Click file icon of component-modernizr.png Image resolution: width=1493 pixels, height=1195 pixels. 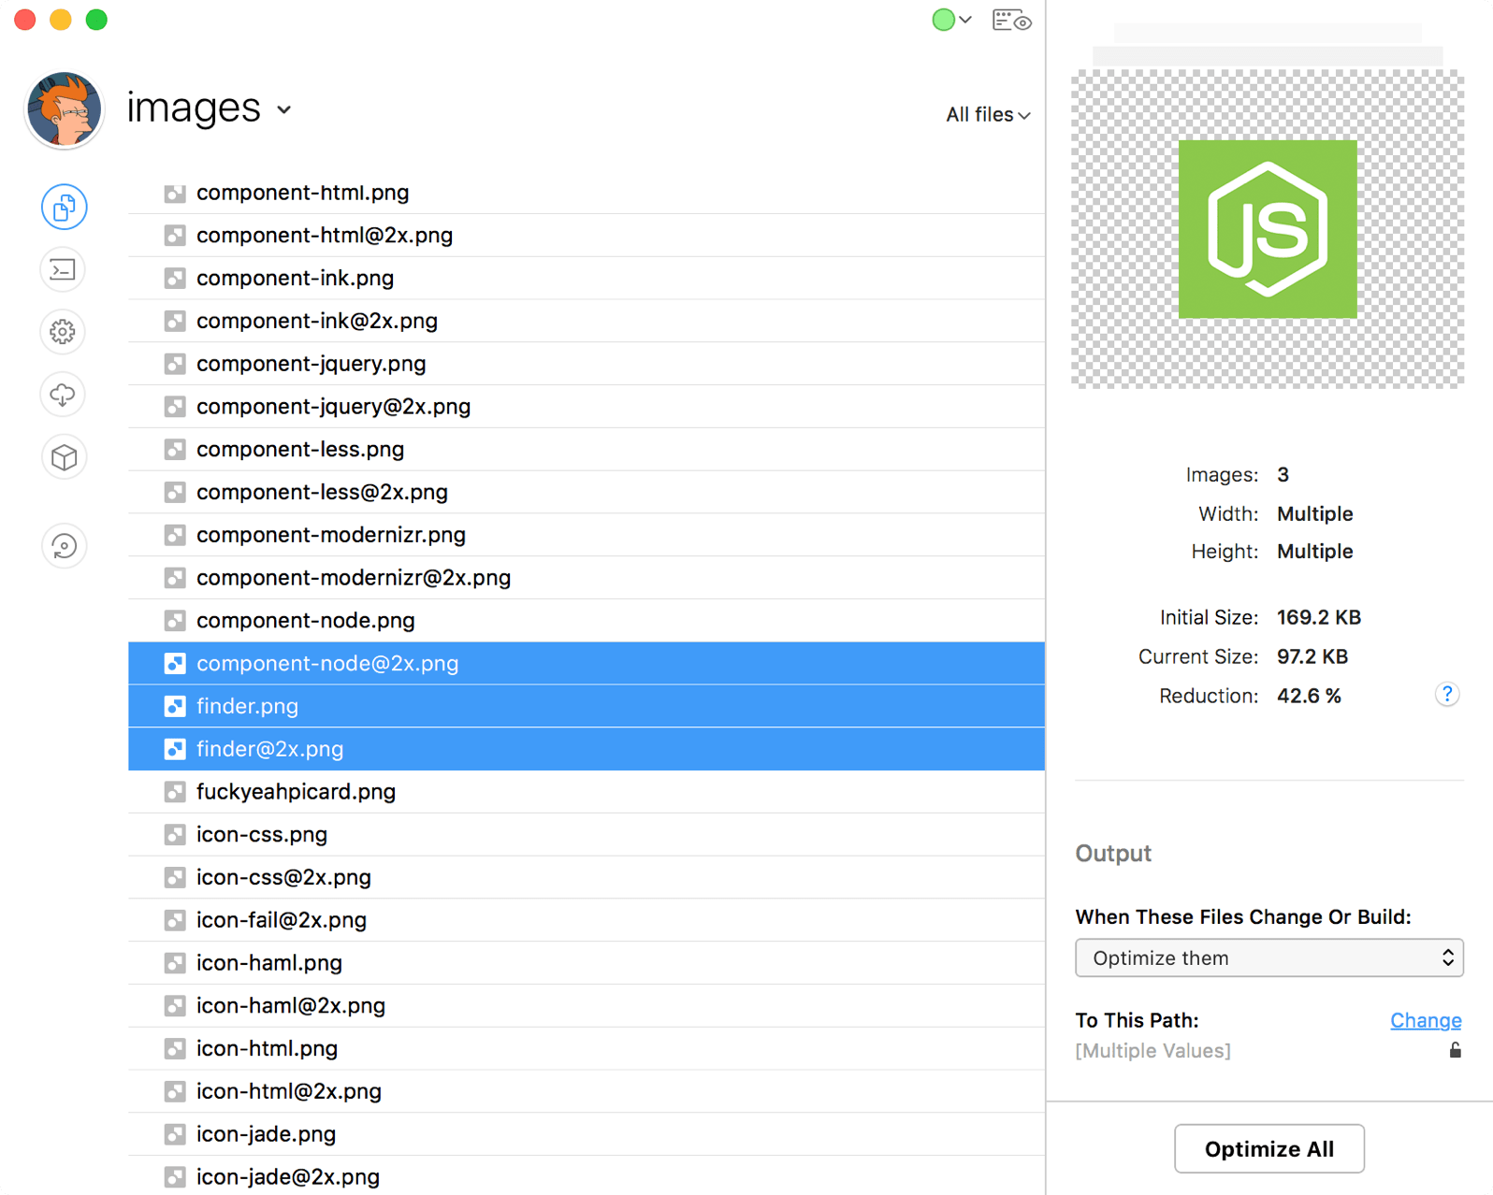175,536
